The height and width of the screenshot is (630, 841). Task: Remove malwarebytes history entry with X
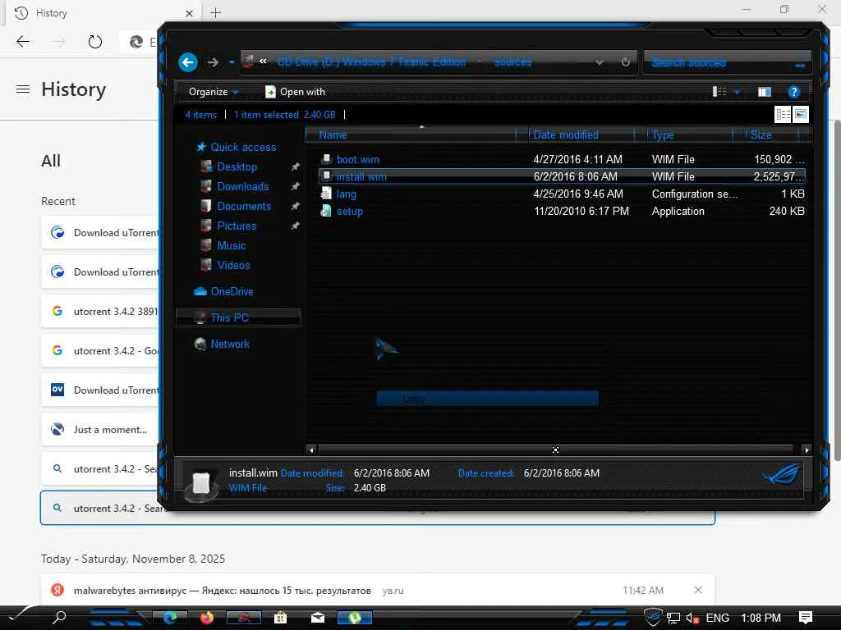click(x=698, y=590)
